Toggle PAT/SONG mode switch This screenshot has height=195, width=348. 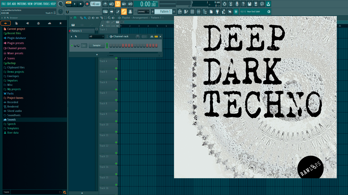(x=69, y=4)
